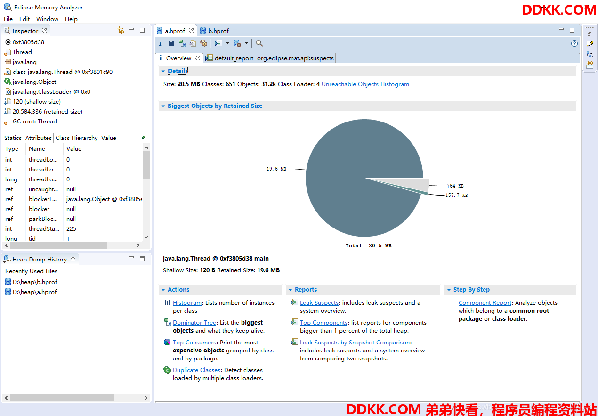Open Leak Suspects by Snapshot Comparison link
This screenshot has width=598, height=416.
click(355, 343)
